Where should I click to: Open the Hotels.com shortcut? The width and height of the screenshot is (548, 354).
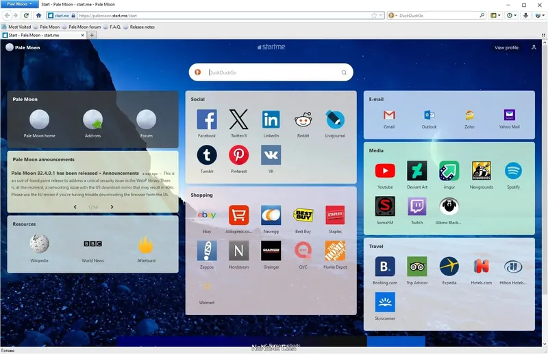(x=482, y=267)
